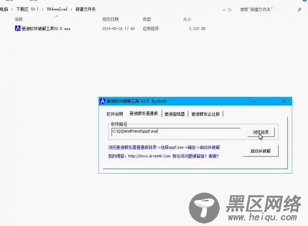Click the date 2018-05-26 17:48 cell

click(x=119, y=29)
